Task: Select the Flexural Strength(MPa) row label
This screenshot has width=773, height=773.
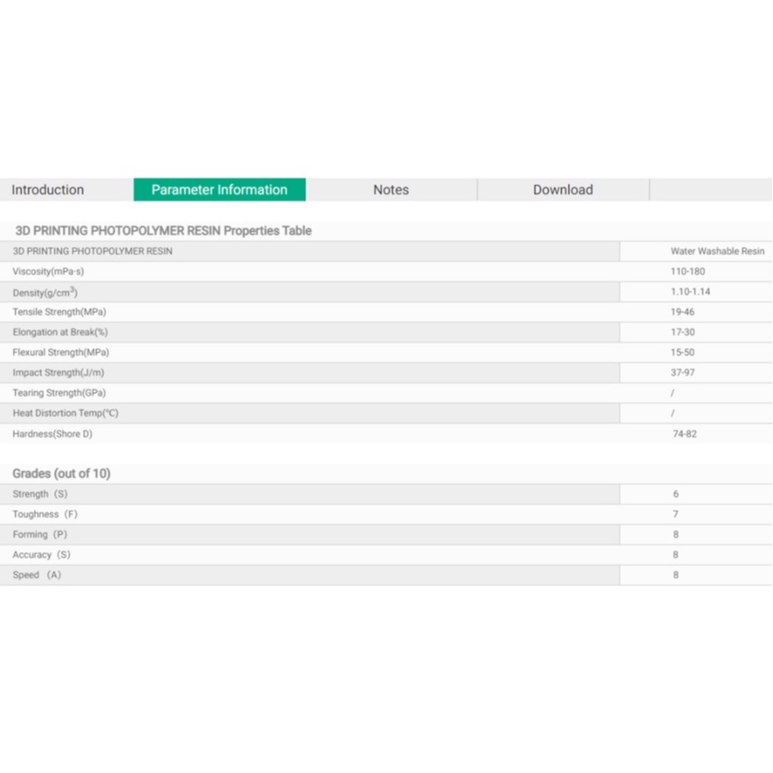Action: pos(61,353)
